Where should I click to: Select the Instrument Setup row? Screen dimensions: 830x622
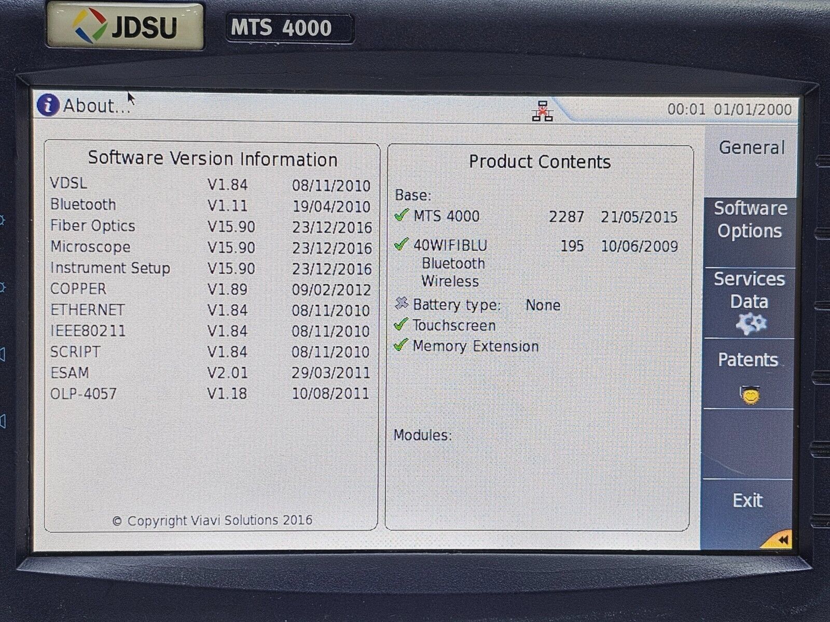211,268
